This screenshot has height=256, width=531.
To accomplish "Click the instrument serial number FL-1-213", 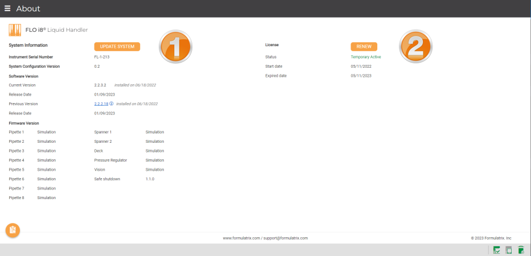I will point(103,57).
